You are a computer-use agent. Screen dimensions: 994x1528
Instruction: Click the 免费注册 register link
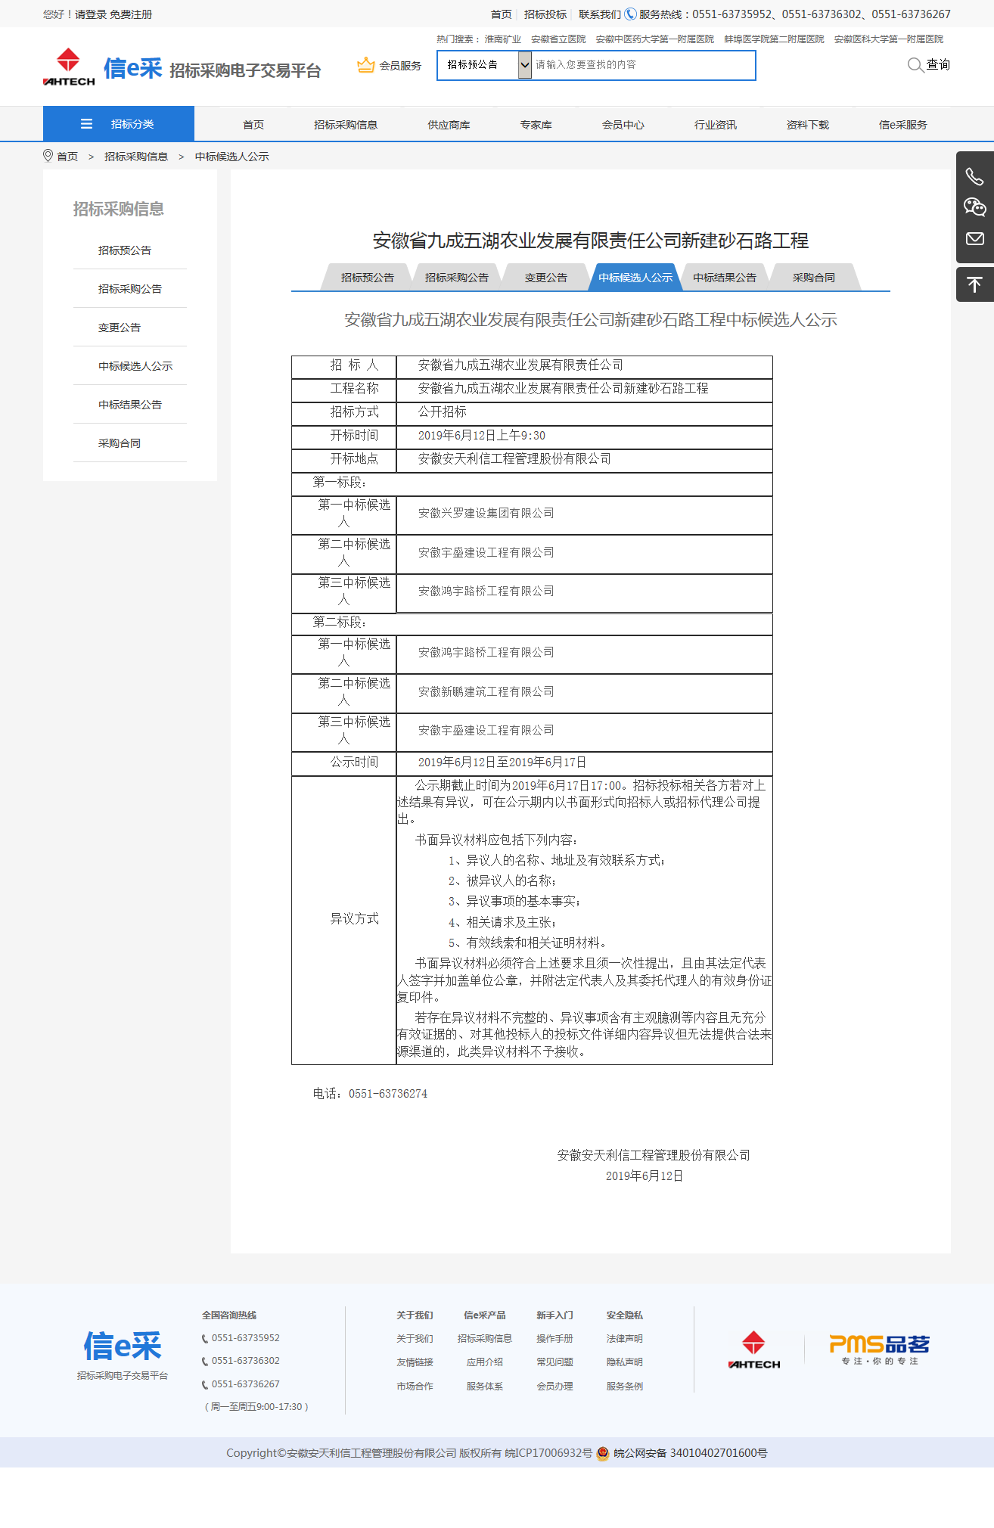click(x=131, y=14)
